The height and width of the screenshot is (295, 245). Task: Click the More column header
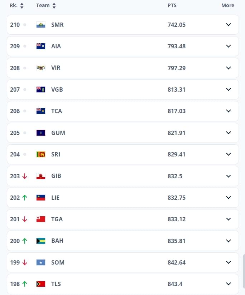(x=228, y=5)
